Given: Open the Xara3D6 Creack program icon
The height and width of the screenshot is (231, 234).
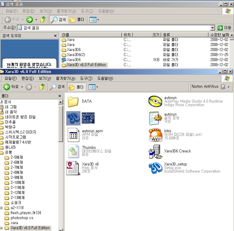Looking at the screenshot, I should point(155,152).
